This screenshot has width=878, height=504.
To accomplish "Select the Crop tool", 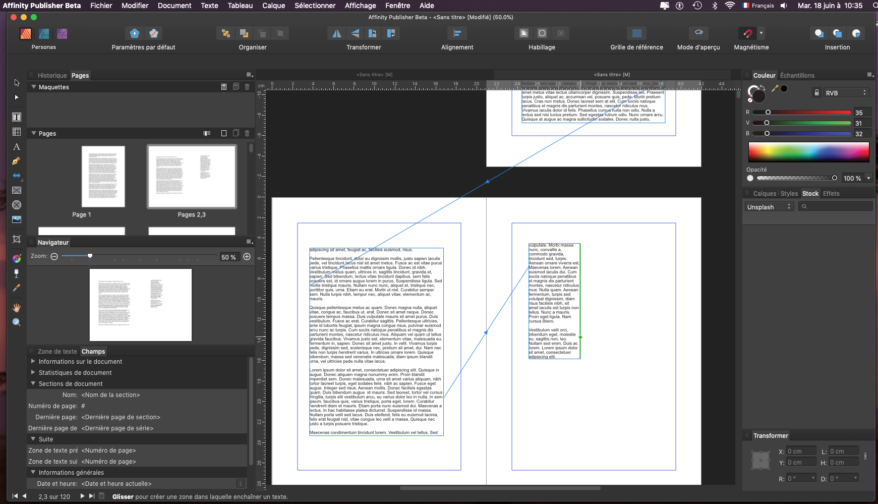I will click(17, 239).
